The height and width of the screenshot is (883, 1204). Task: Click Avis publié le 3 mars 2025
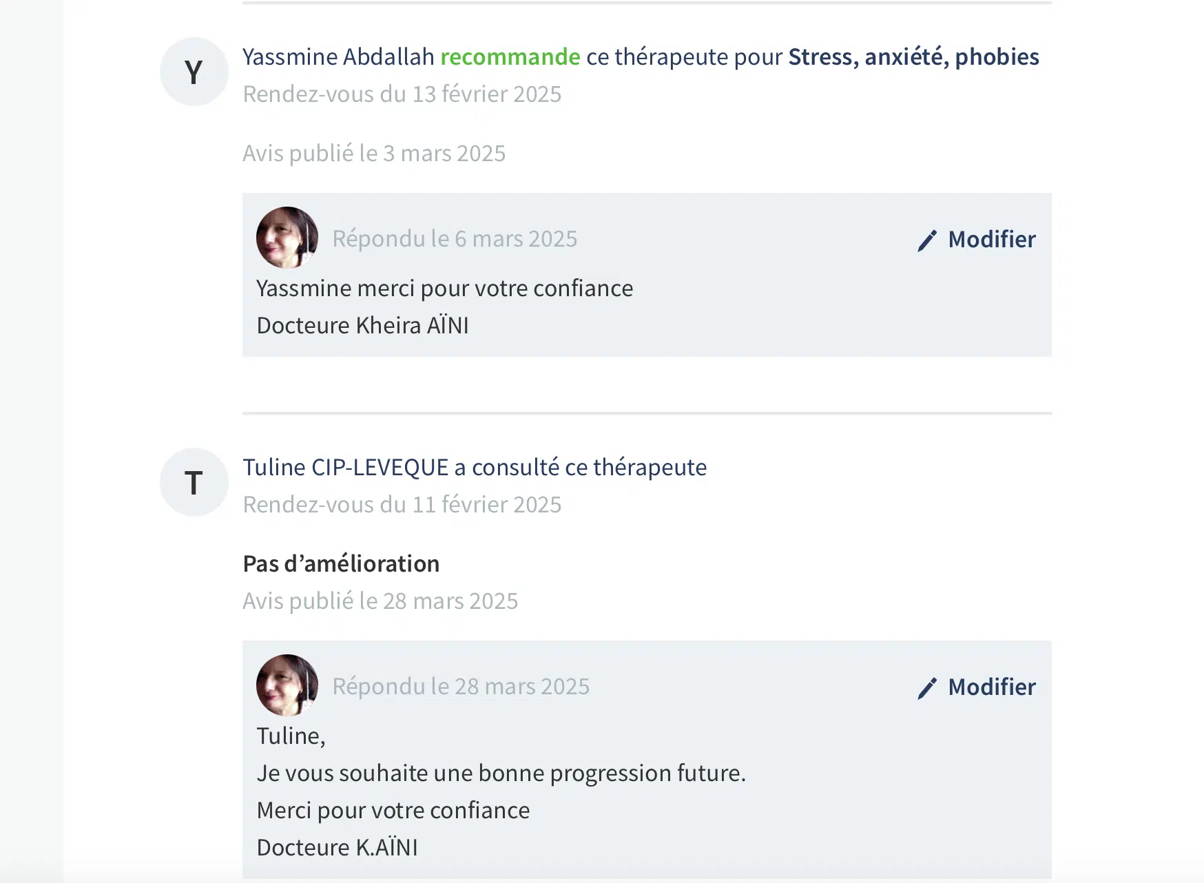(374, 154)
